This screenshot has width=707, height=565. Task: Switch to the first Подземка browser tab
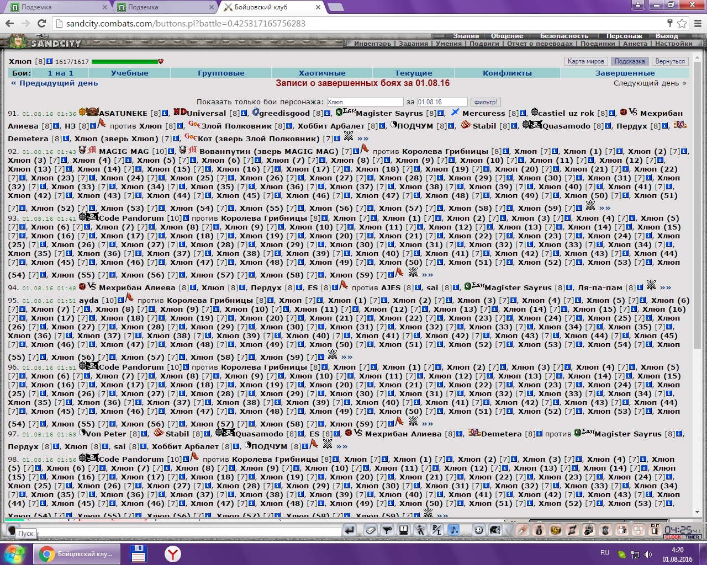[x=57, y=7]
